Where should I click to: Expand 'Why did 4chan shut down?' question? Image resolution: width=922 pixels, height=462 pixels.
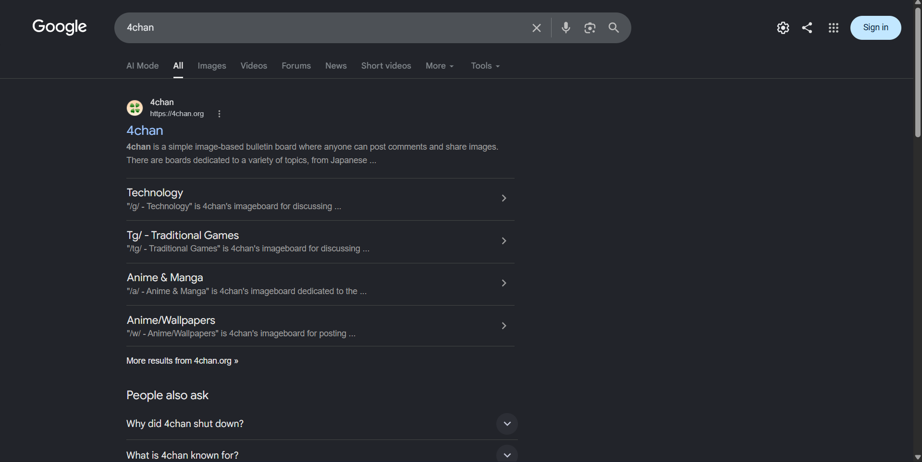pyautogui.click(x=507, y=424)
